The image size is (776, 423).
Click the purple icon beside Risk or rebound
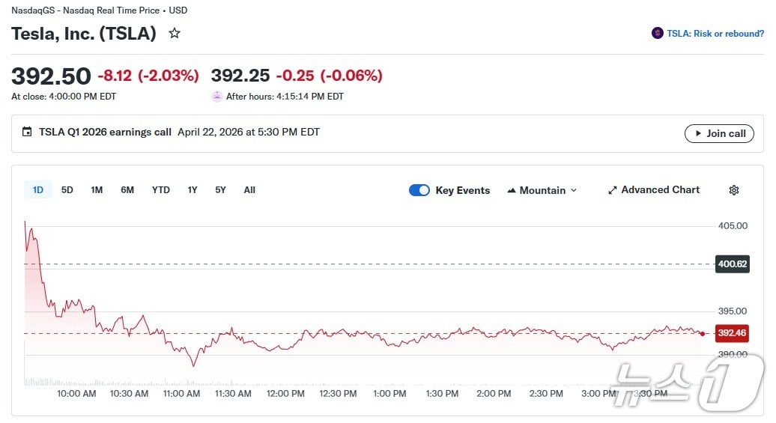(x=658, y=34)
